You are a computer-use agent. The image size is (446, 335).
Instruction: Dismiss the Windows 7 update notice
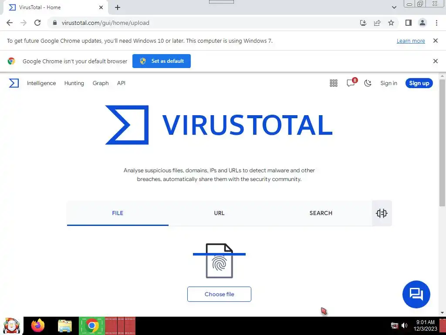[435, 41]
